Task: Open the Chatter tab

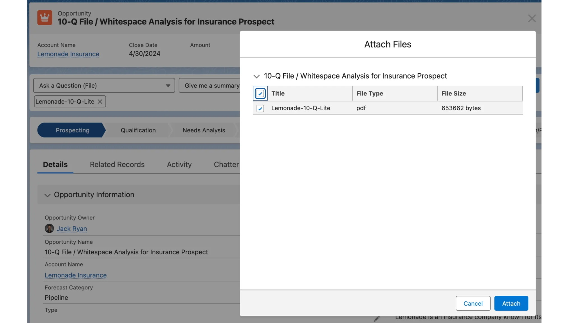Action: [x=226, y=165]
